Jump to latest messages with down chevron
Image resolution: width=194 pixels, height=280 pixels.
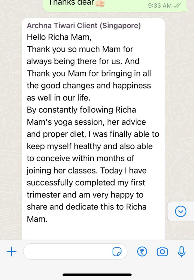tap(181, 211)
